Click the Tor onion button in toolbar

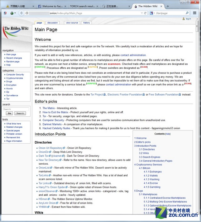pyautogui.click(x=12, y=13)
